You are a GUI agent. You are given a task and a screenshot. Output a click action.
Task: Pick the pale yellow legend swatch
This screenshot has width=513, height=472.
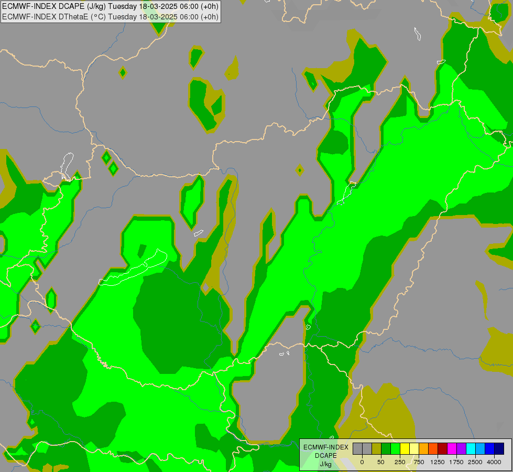coord(414,449)
